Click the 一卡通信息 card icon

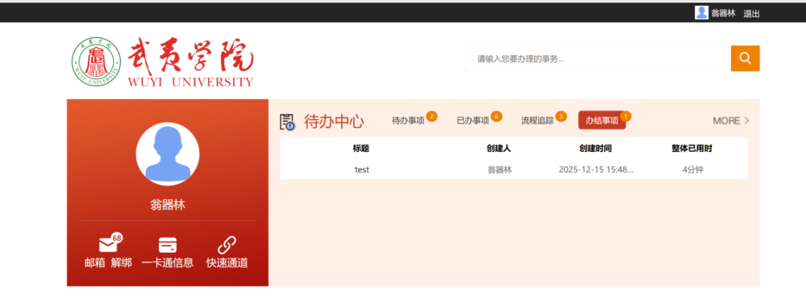click(167, 245)
